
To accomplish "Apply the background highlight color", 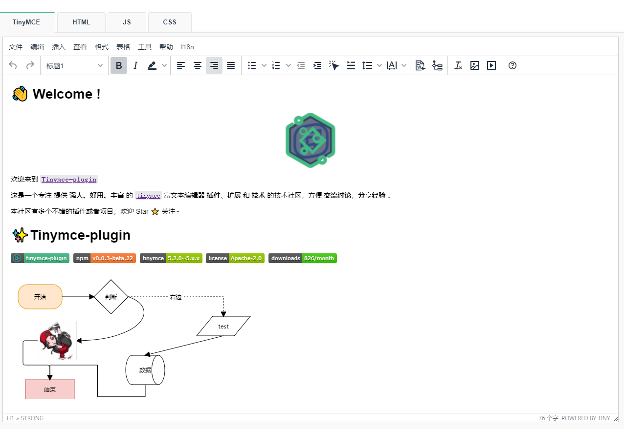I will (x=152, y=65).
